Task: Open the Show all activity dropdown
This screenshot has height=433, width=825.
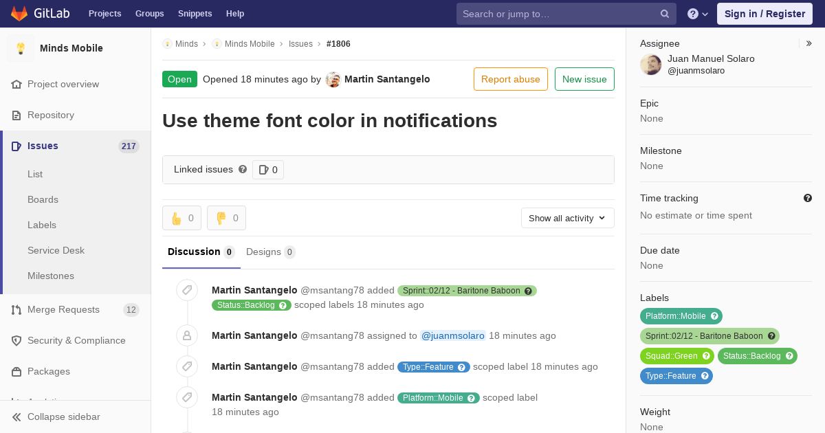Action: point(568,218)
